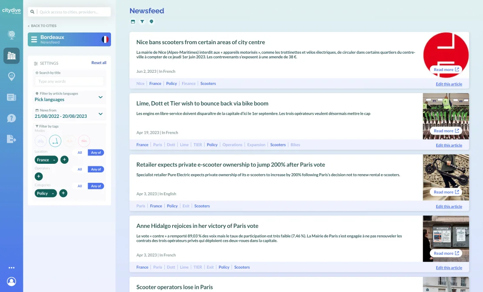
Task: Click the export icon in sidebar
Action: pos(11,139)
